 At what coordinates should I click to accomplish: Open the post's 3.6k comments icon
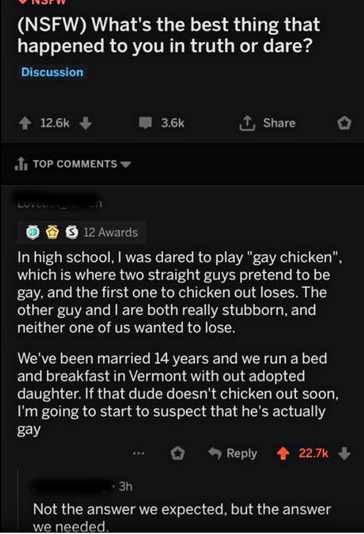click(x=145, y=123)
